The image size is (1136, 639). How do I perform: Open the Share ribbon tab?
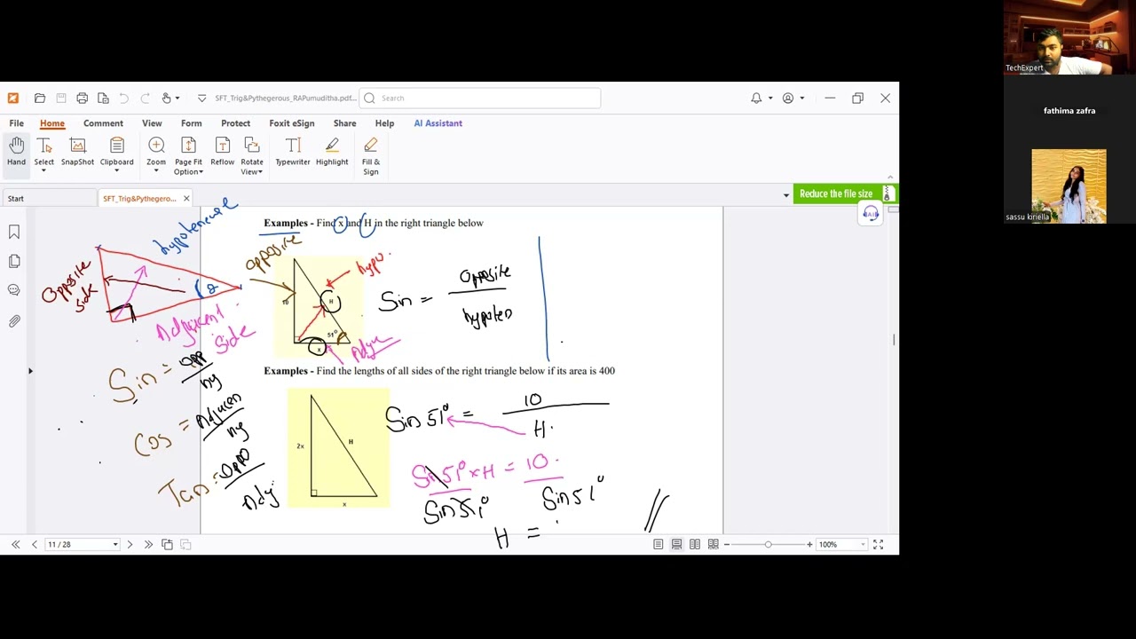click(344, 123)
